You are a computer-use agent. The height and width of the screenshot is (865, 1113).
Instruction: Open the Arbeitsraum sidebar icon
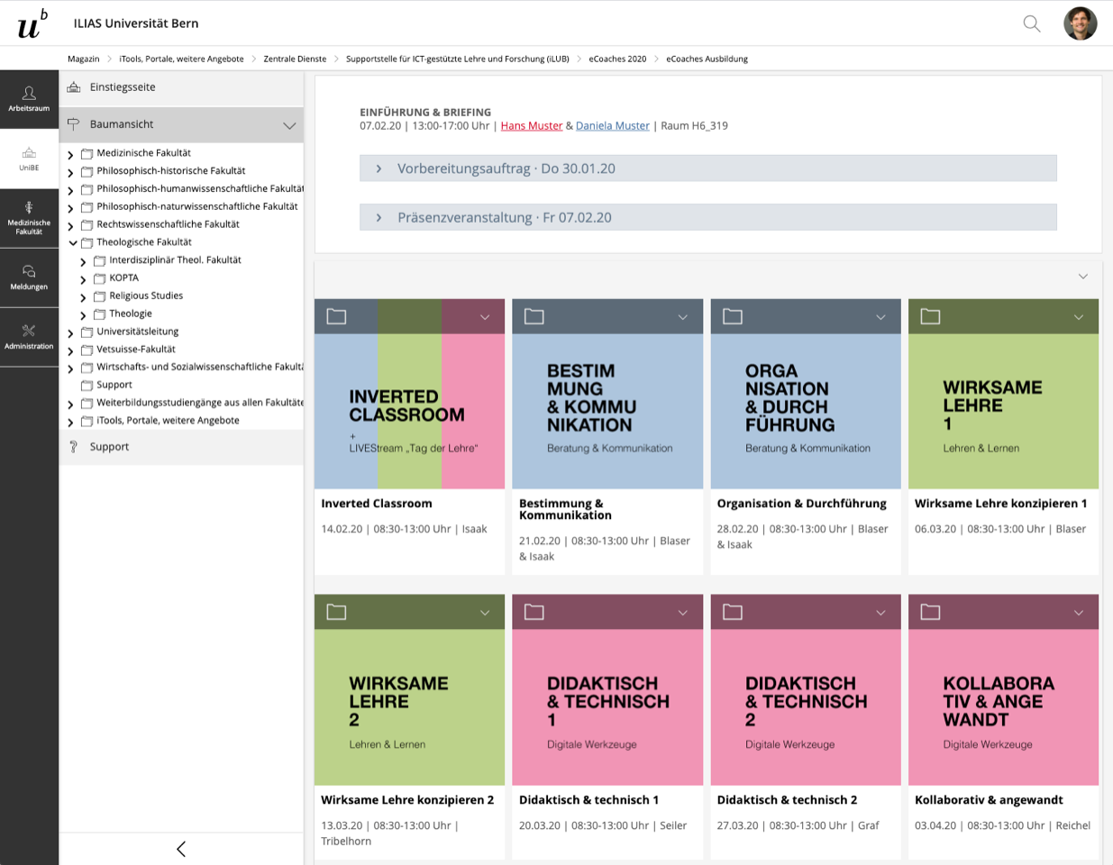click(29, 98)
